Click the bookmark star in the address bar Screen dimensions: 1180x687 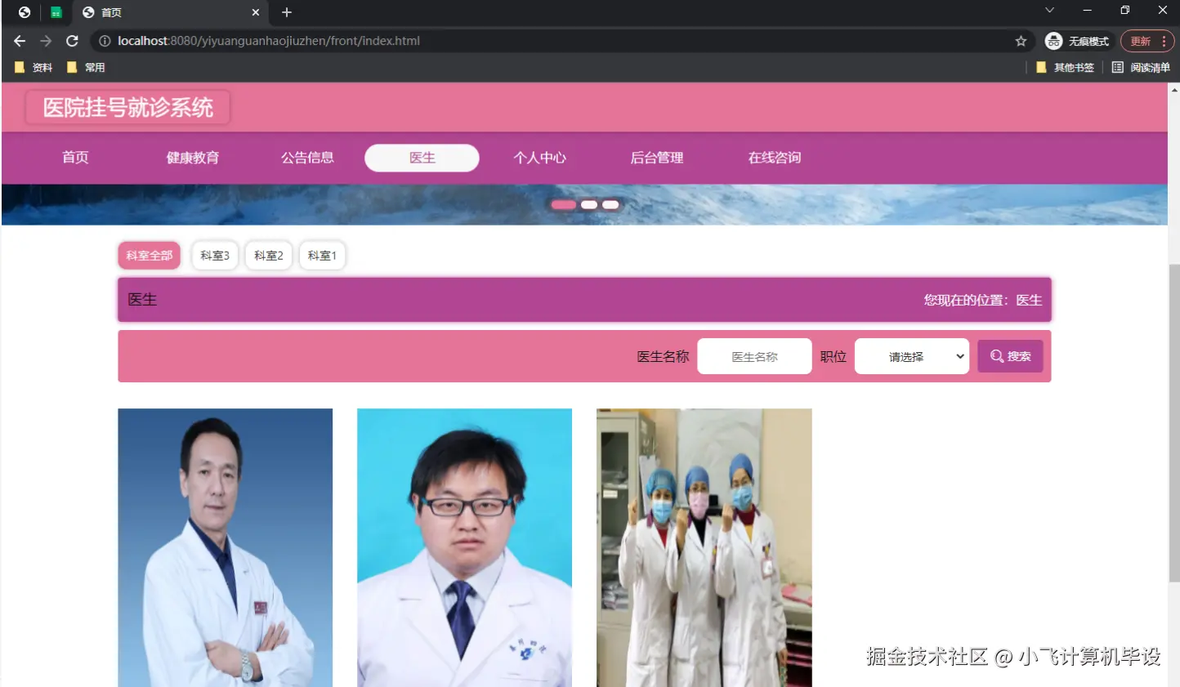click(1021, 40)
